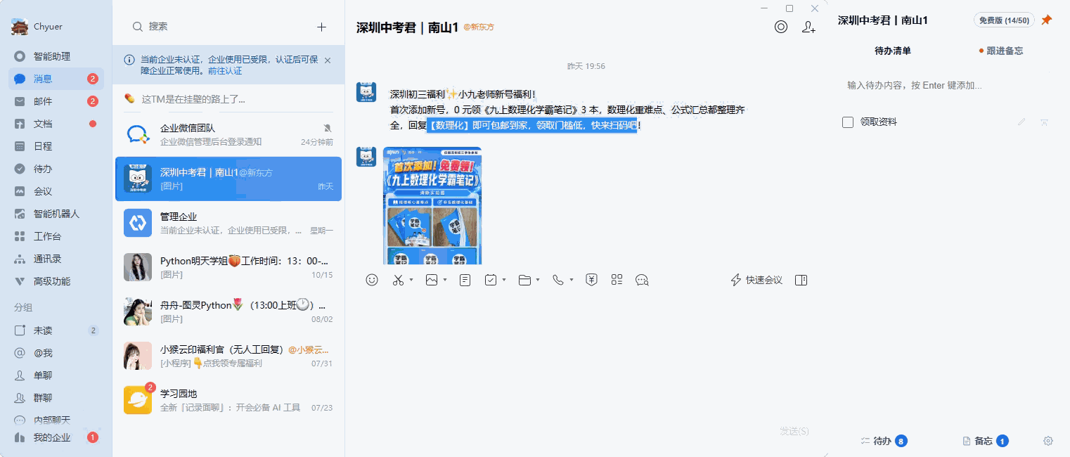Image resolution: width=1070 pixels, height=457 pixels.
Task: Open 智能助理 in the sidebar
Action: pyautogui.click(x=56, y=56)
